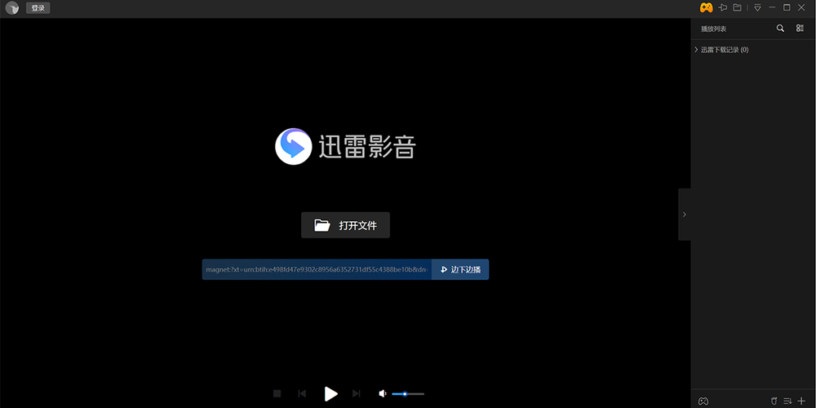Click the 边下边播 button

pyautogui.click(x=460, y=269)
